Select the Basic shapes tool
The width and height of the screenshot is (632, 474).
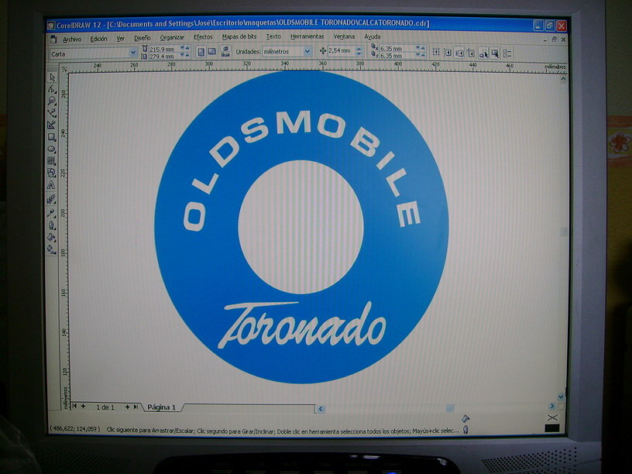point(52,173)
